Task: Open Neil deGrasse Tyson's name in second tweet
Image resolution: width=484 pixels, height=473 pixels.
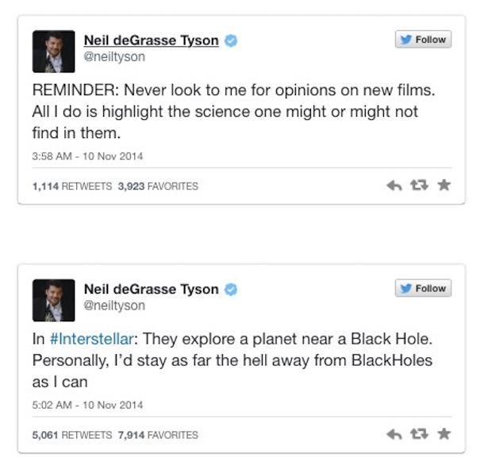Action: [151, 290]
